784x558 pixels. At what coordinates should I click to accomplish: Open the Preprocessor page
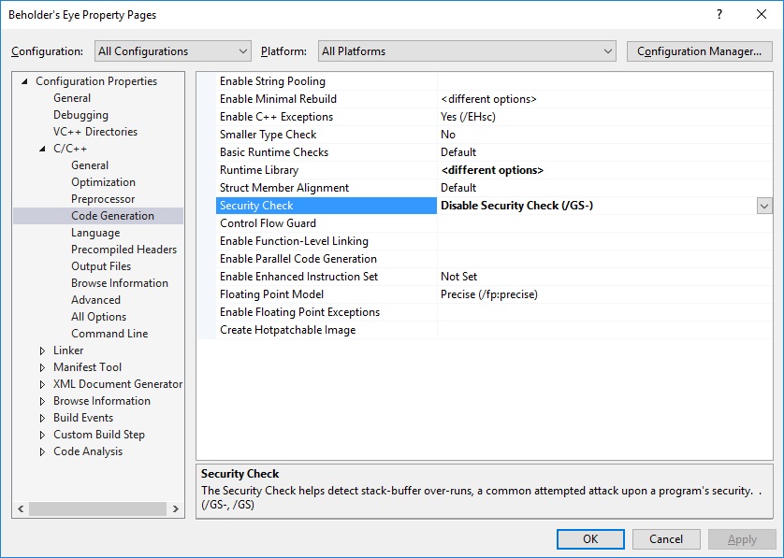(x=103, y=199)
